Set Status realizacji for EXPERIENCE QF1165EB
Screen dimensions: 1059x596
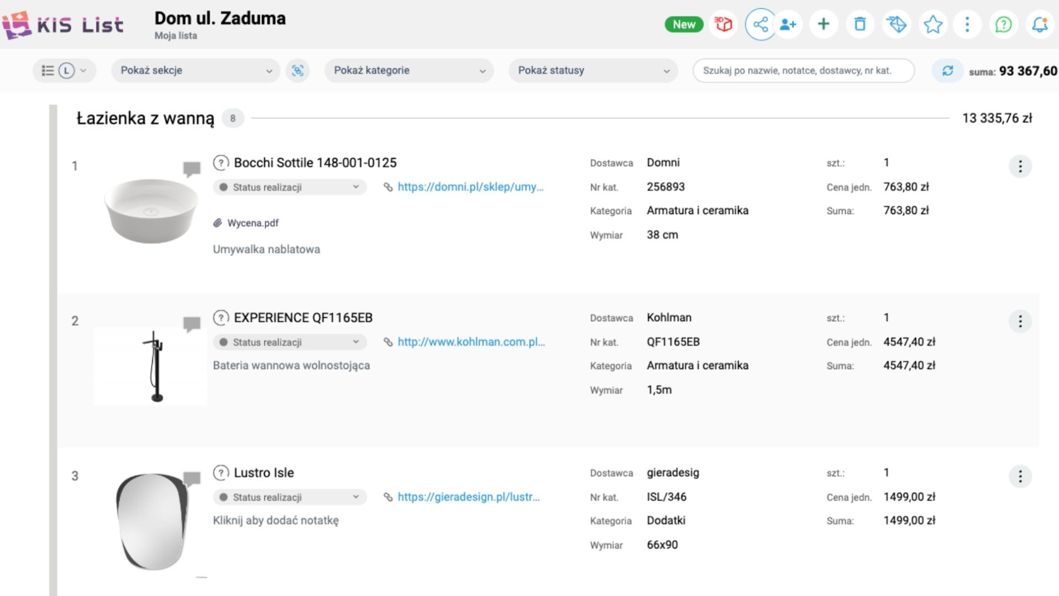click(x=289, y=342)
